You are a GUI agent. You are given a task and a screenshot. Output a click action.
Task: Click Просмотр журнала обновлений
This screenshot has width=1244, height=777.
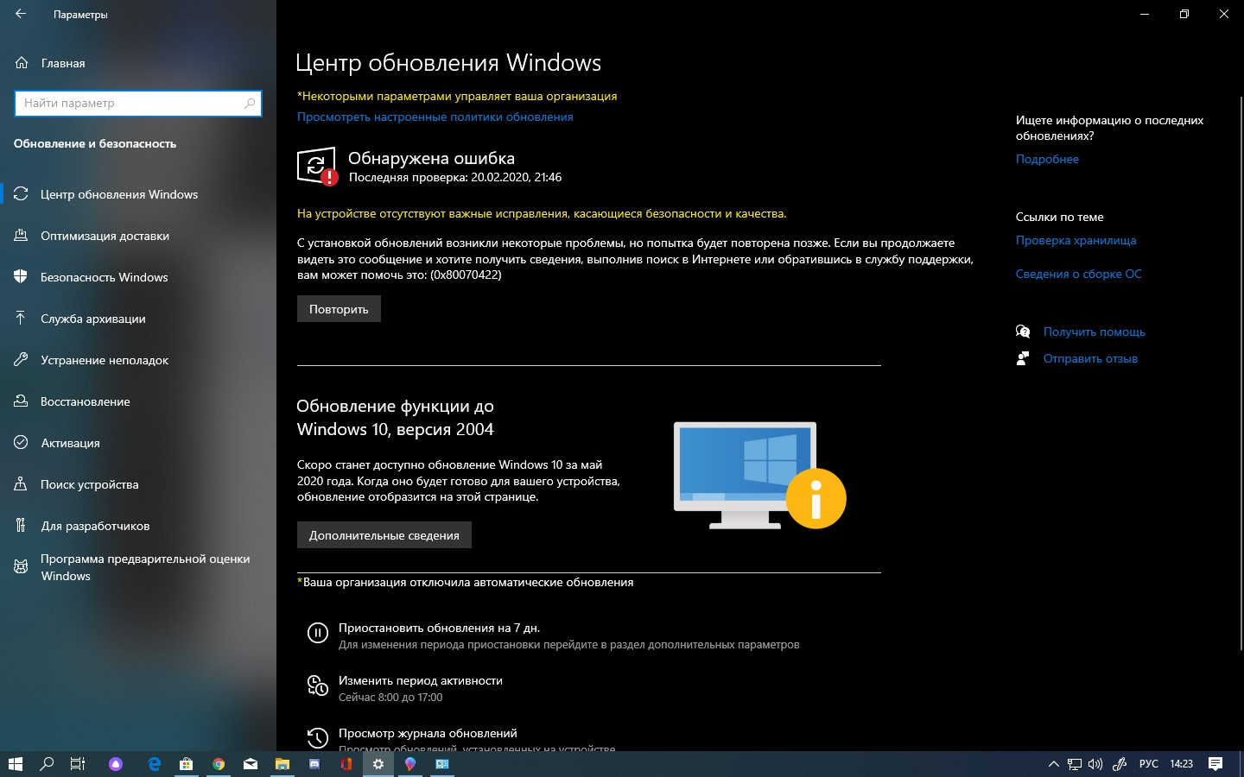[428, 733]
